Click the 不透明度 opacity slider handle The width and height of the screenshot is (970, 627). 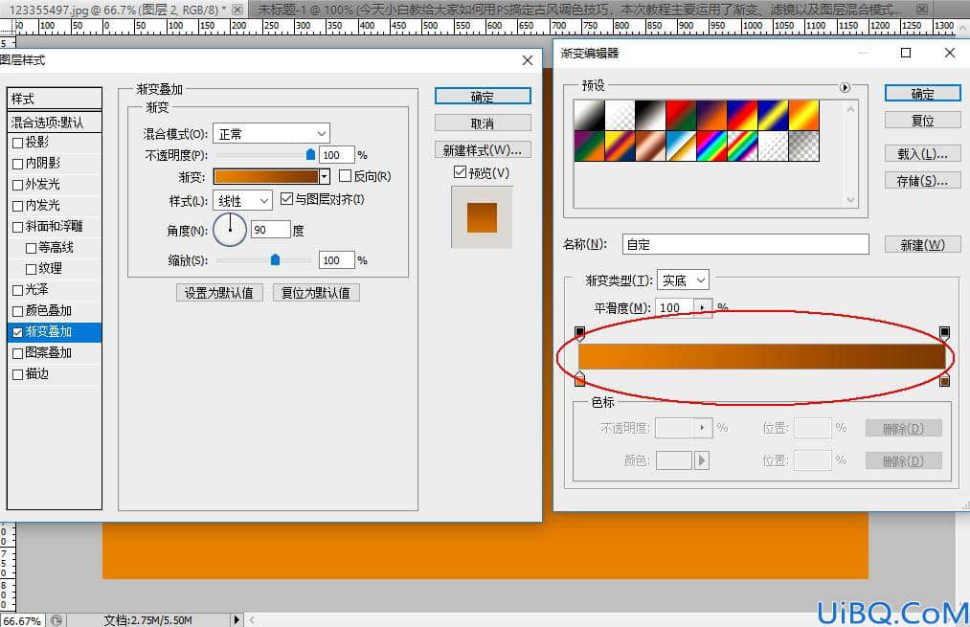pyautogui.click(x=310, y=154)
